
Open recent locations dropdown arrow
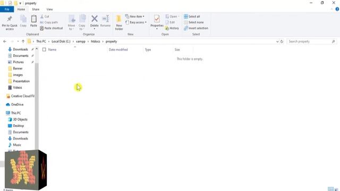[x=18, y=41]
